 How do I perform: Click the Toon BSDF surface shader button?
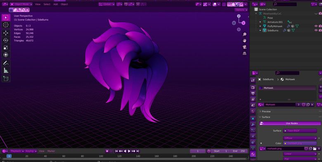click(300, 131)
